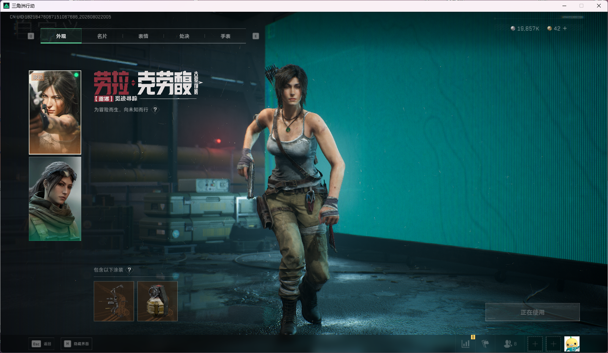Preview the grenade skin item
This screenshot has height=353, width=608.
click(x=158, y=301)
